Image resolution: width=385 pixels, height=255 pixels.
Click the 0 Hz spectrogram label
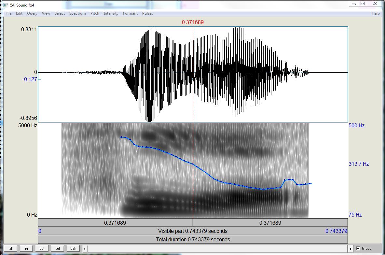pos(32,215)
